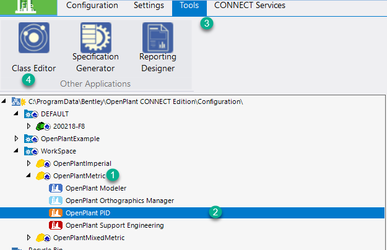Select OpenPlant Modeler in the tree
The height and width of the screenshot is (250, 387).
point(96,188)
